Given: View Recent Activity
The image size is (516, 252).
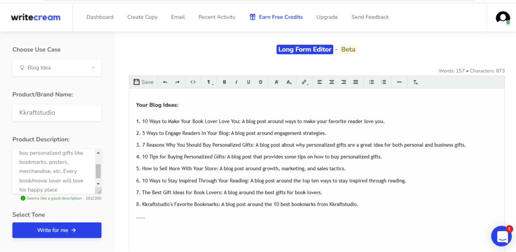Looking at the screenshot, I should (x=217, y=17).
